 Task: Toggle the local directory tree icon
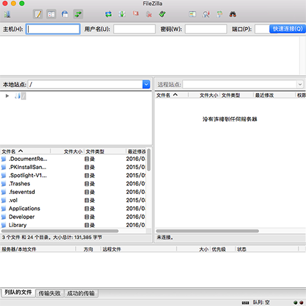(51, 14)
